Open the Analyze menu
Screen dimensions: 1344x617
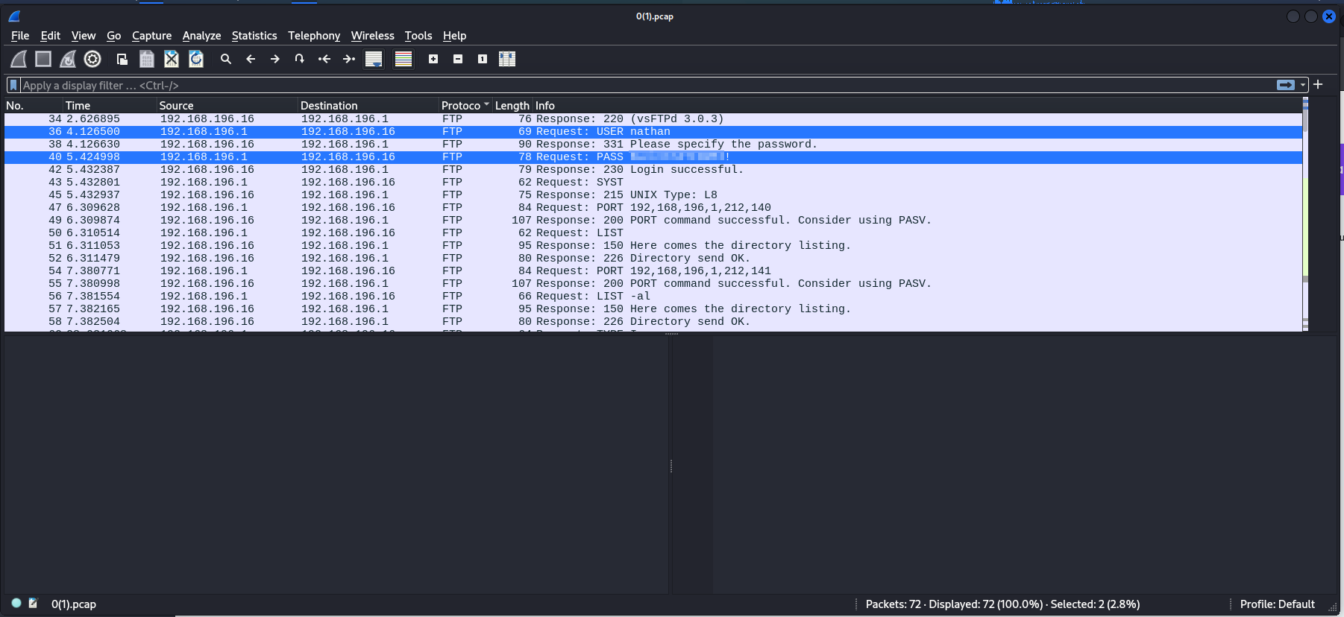[x=201, y=36]
